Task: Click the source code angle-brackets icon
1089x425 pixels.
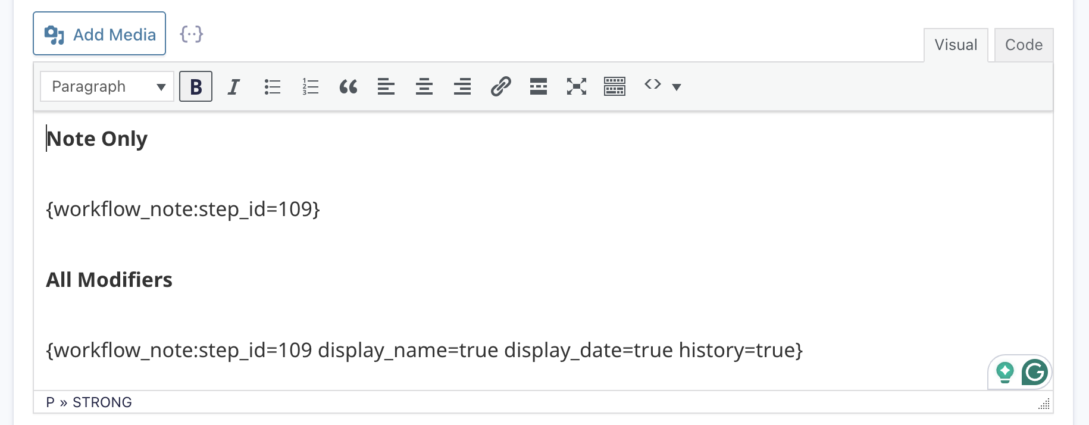Action: (x=653, y=85)
